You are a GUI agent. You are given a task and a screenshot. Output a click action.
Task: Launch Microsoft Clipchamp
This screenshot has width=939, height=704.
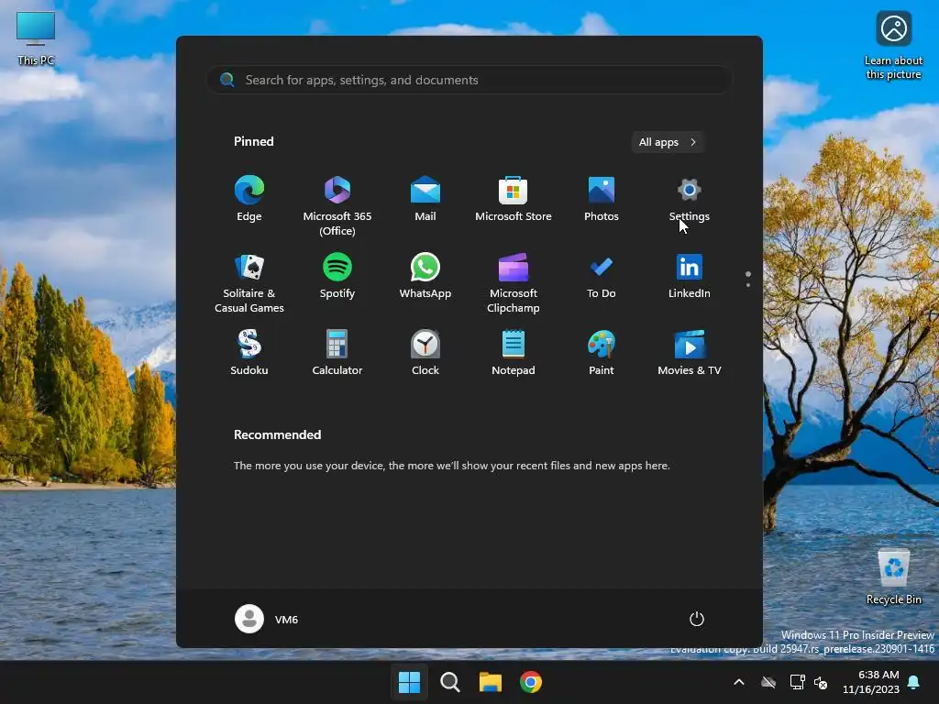click(x=514, y=282)
